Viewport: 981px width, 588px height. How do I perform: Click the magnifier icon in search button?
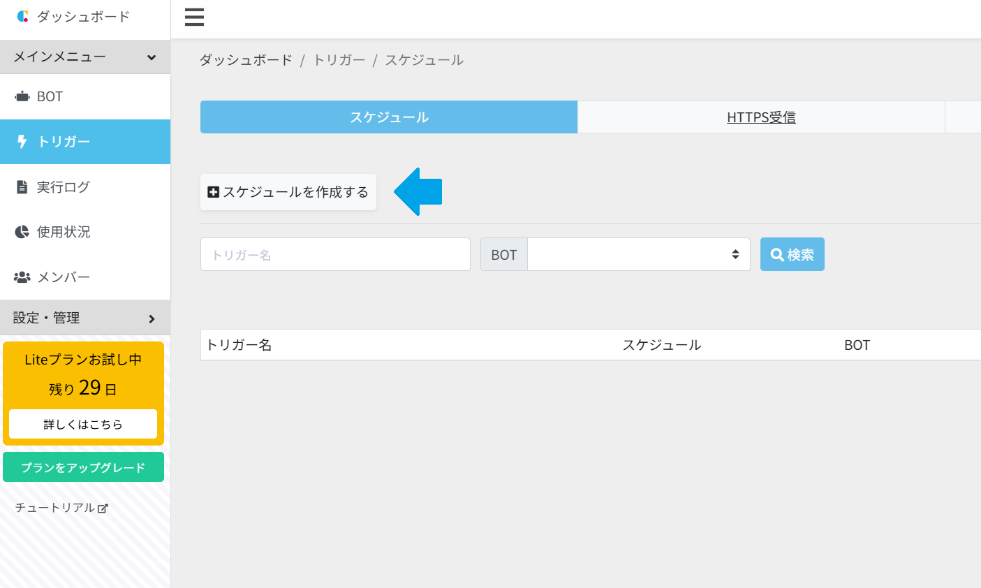click(x=777, y=255)
